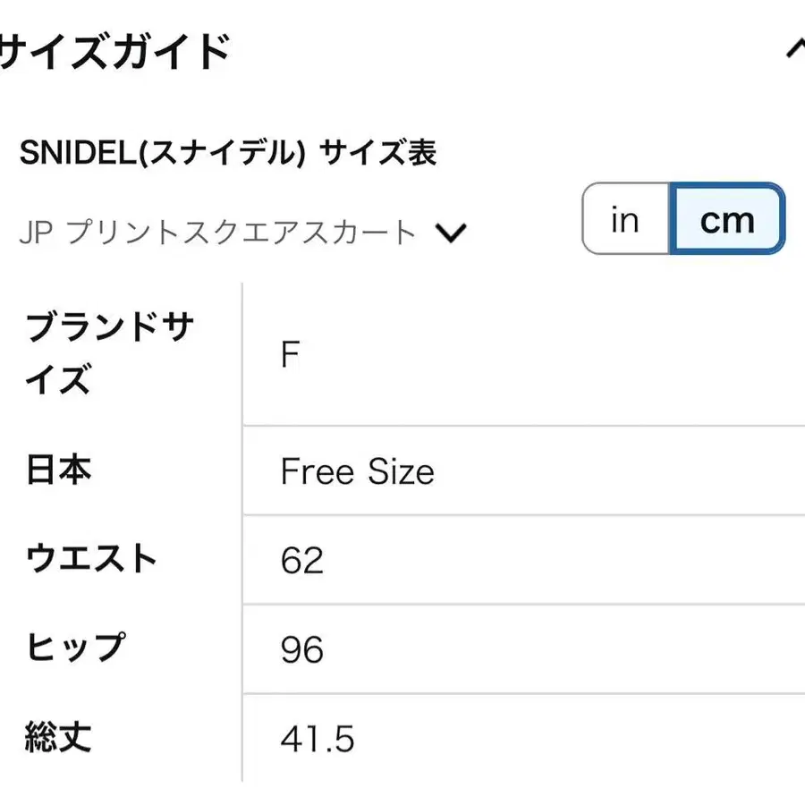Click the brand size value F
Image resolution: width=805 pixels, height=805 pixels.
tap(290, 355)
